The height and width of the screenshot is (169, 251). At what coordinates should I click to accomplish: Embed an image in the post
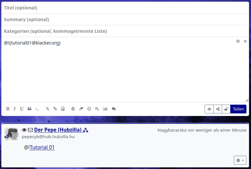click(63, 109)
